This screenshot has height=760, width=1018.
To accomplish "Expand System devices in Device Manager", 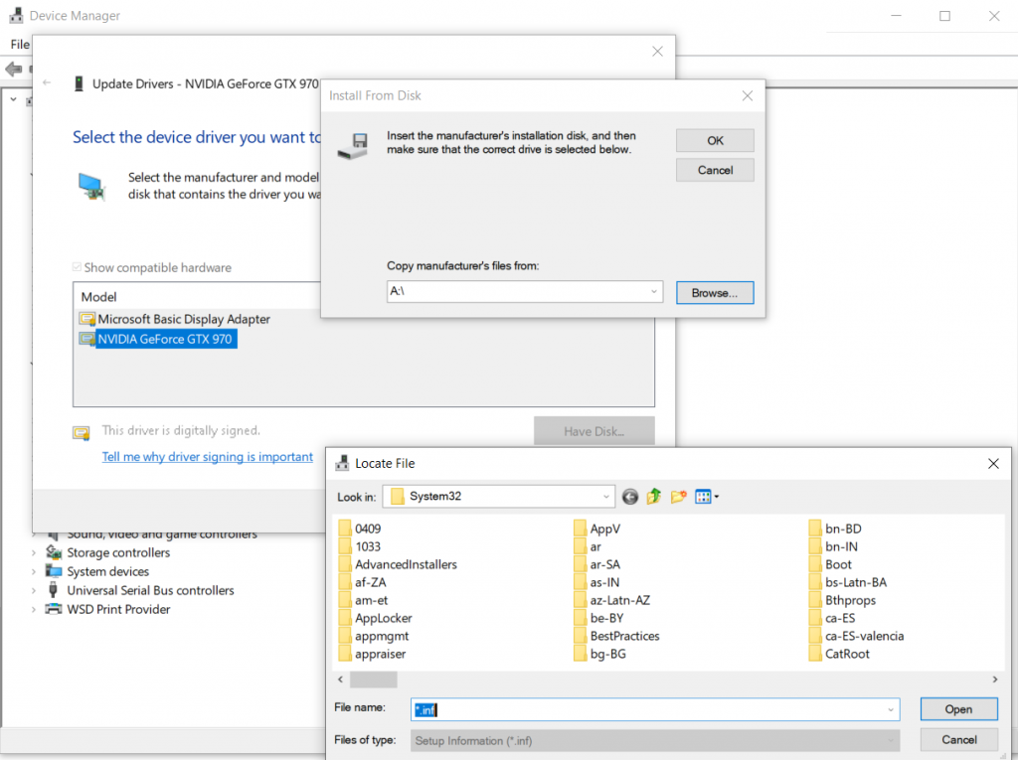I will click(34, 572).
